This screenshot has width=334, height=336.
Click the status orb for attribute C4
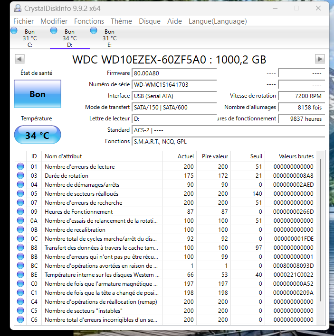(20, 301)
